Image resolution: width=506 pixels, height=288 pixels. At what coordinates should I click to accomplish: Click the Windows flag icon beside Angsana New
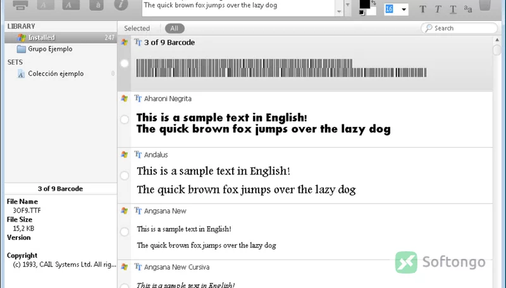(124, 211)
